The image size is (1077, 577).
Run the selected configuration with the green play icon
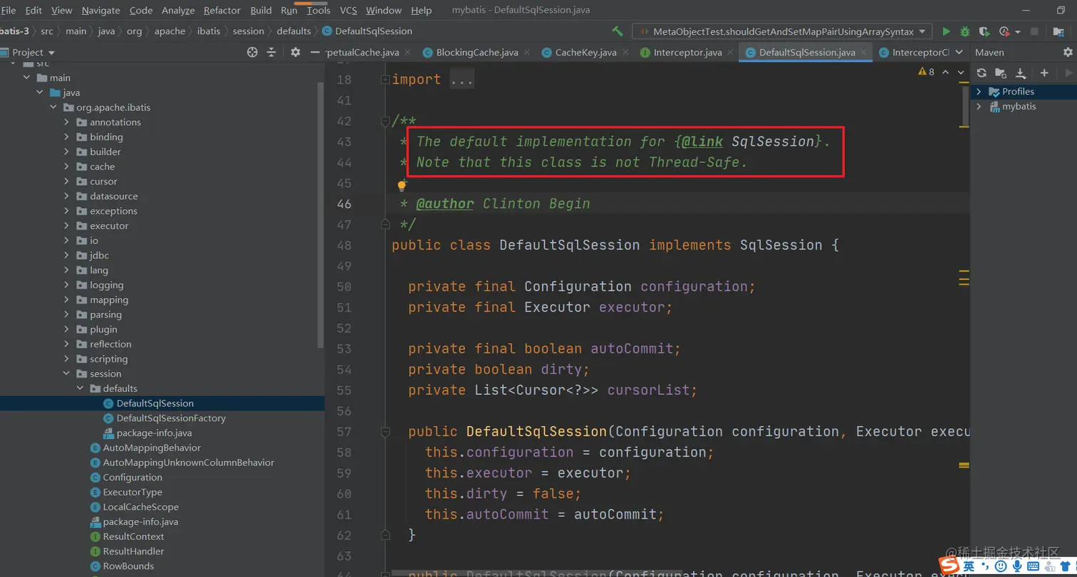coord(946,31)
